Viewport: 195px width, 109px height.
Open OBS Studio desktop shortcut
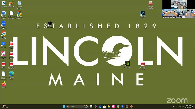click(x=50, y=24)
